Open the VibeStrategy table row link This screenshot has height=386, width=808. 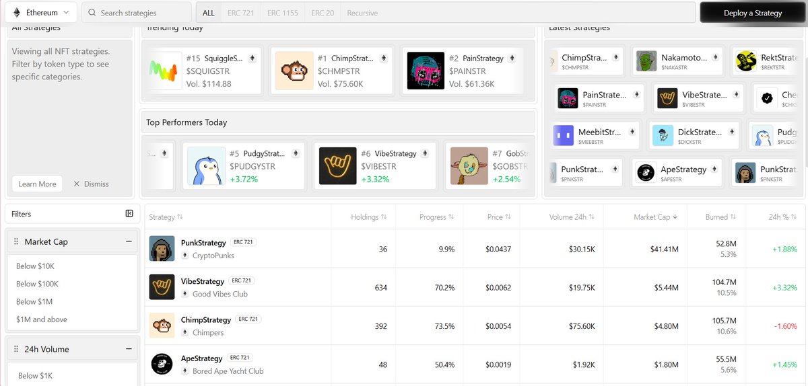point(203,281)
